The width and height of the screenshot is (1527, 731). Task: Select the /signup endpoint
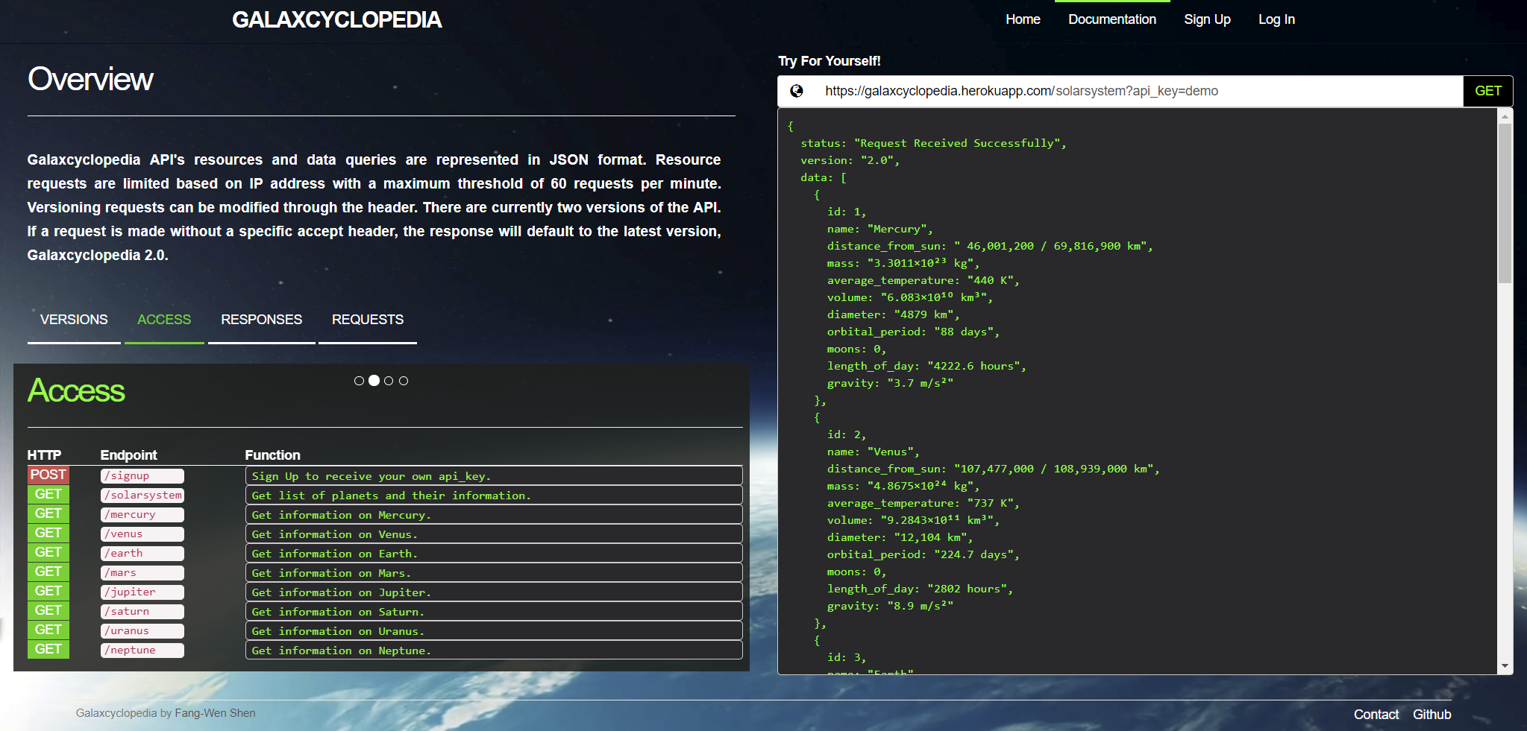pos(142,476)
